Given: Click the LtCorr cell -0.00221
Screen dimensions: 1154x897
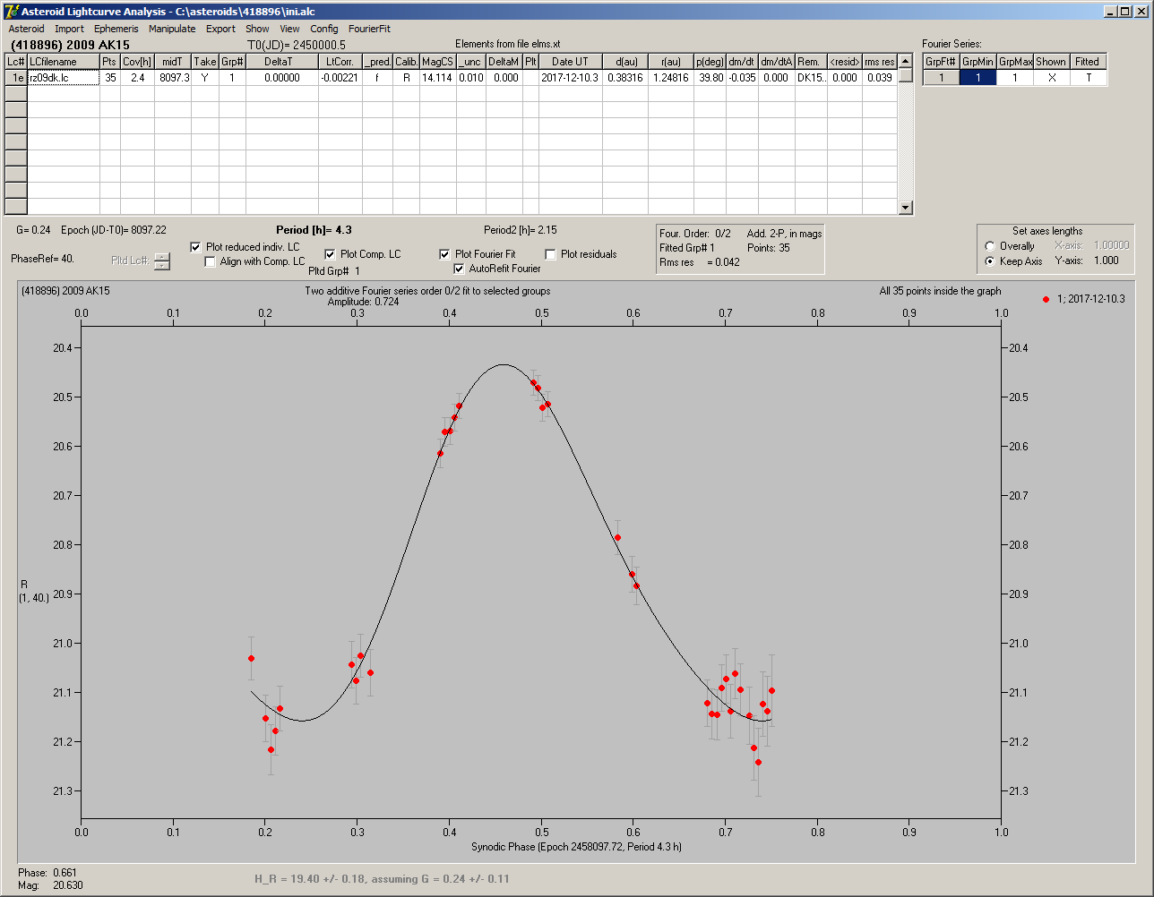Looking at the screenshot, I should (x=340, y=78).
